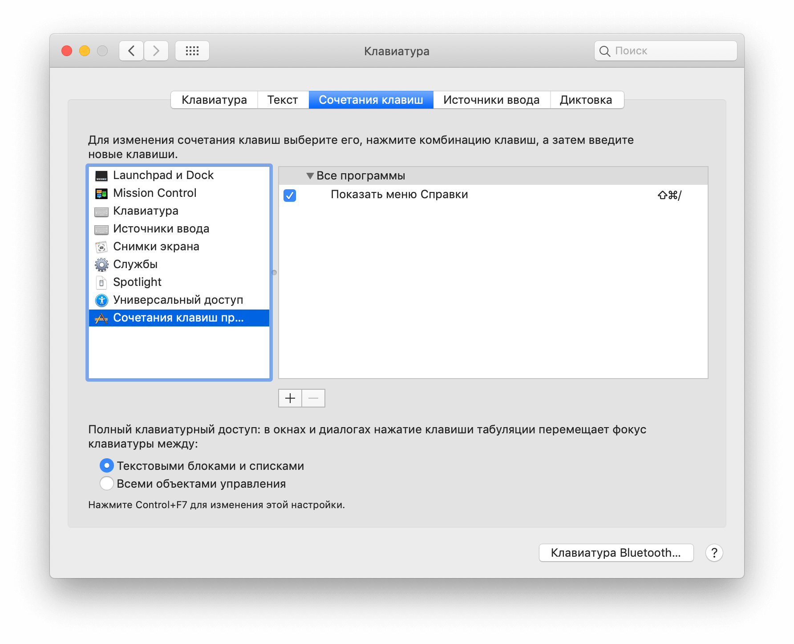Viewport: 794px width, 644px height.
Task: Switch to the Клавиатура tab
Action: coord(214,100)
